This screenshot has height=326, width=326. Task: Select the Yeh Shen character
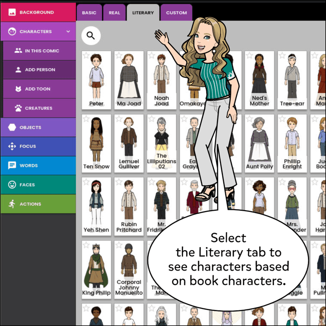pyautogui.click(x=96, y=206)
